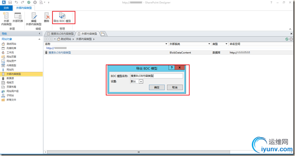Click the Redo arrow icon
The image size is (295, 156).
22,3
